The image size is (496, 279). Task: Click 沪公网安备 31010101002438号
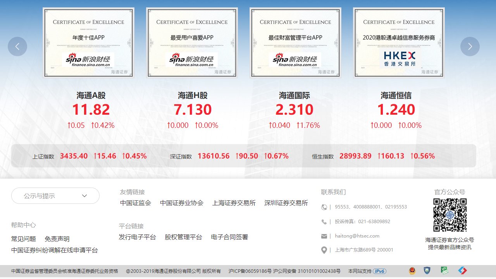click(x=307, y=271)
